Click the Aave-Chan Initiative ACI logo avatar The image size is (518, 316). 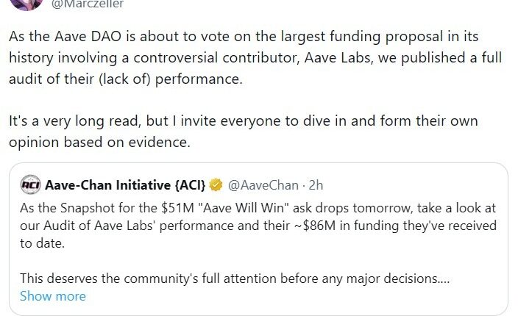(x=30, y=183)
